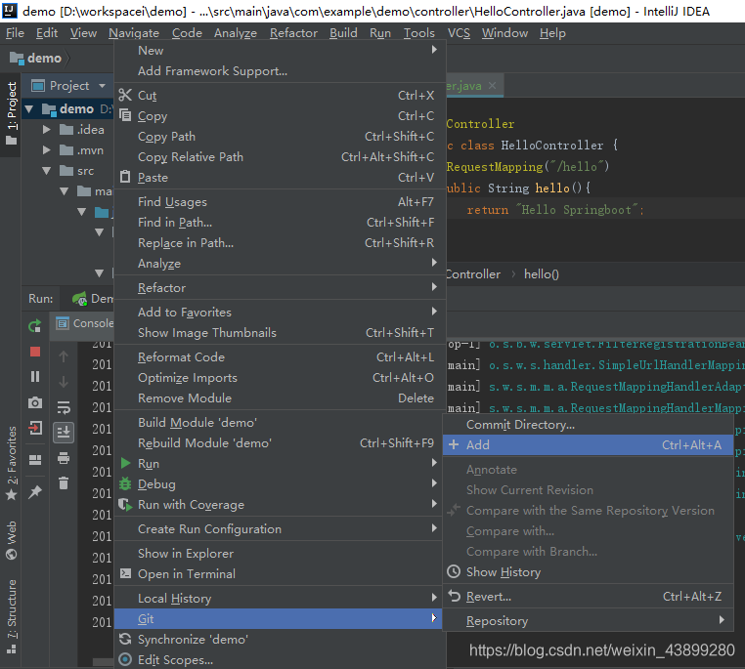Viewport: 745px width, 669px height.
Task: Pause the program output
Action: click(35, 377)
